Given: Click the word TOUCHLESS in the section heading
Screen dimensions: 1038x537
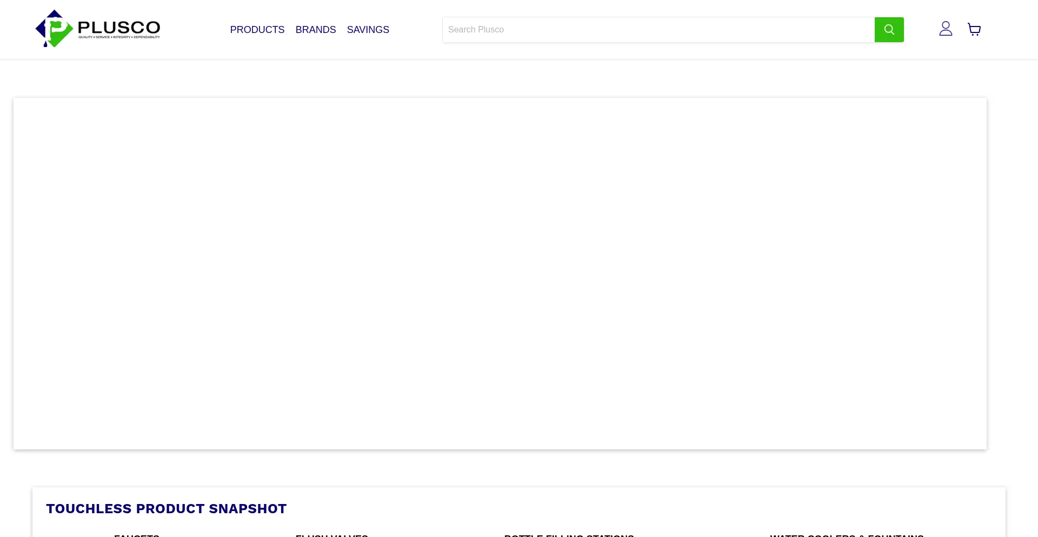Looking at the screenshot, I should [89, 509].
